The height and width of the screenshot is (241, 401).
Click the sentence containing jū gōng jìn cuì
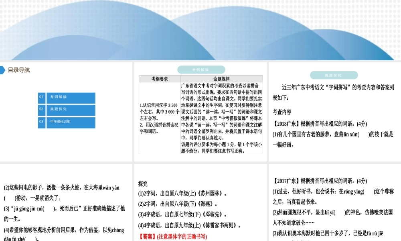(x=64, y=214)
